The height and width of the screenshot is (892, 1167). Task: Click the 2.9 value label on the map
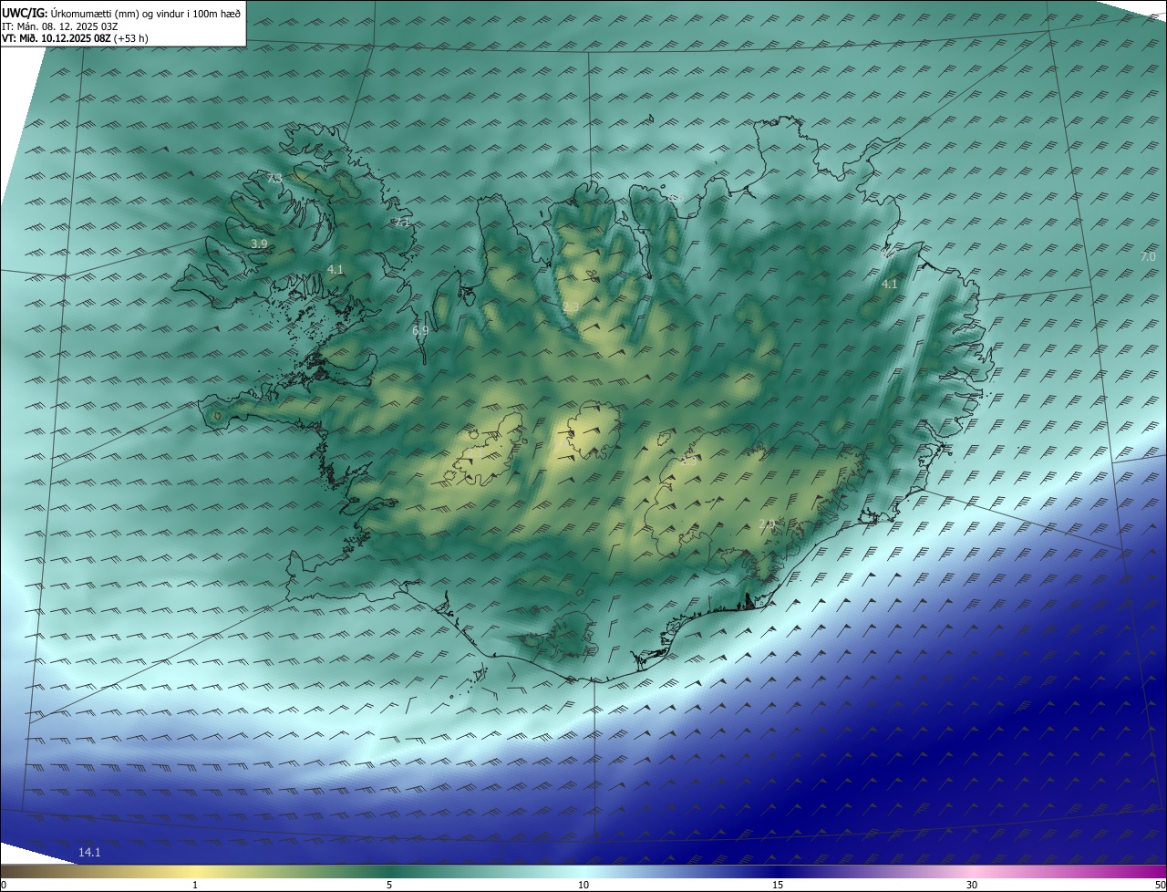click(x=767, y=523)
